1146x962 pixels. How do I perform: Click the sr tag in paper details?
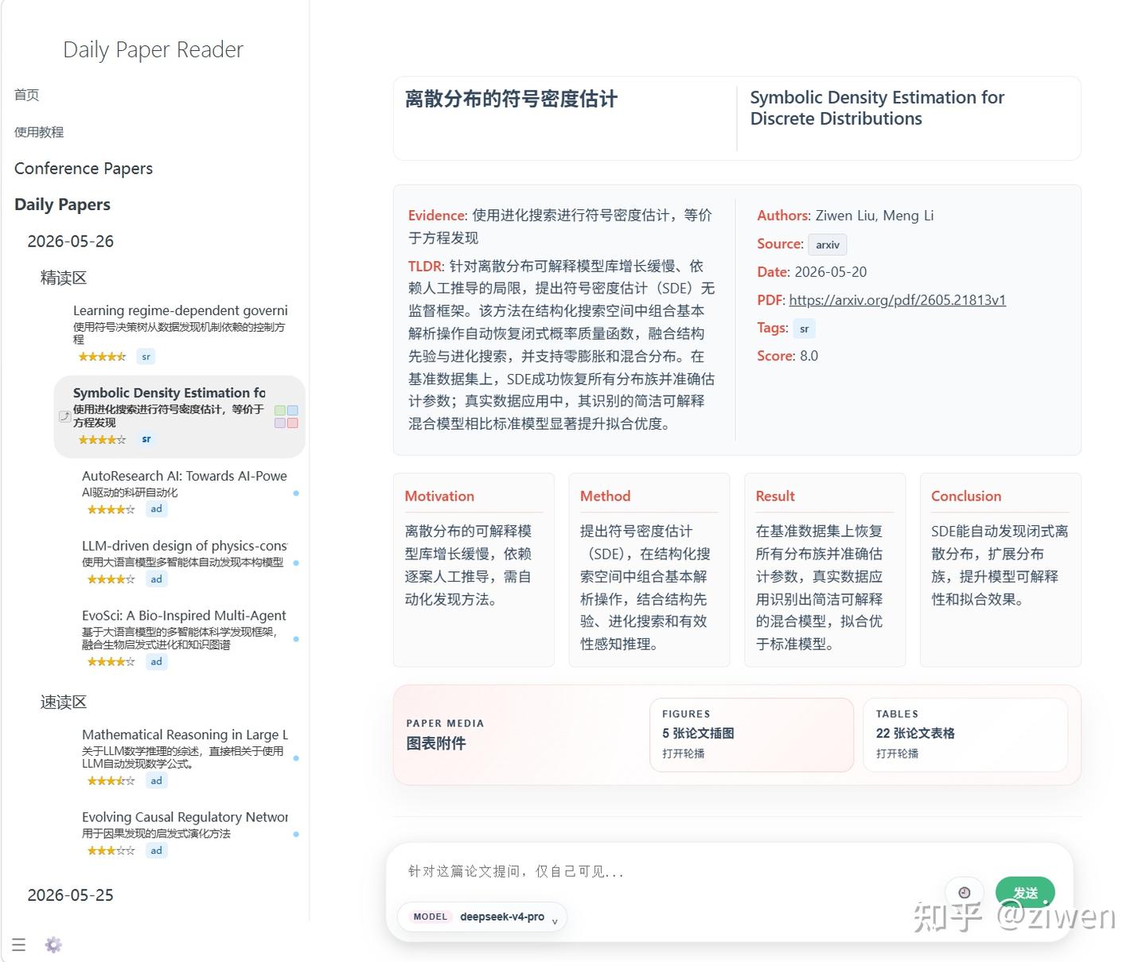click(x=804, y=329)
